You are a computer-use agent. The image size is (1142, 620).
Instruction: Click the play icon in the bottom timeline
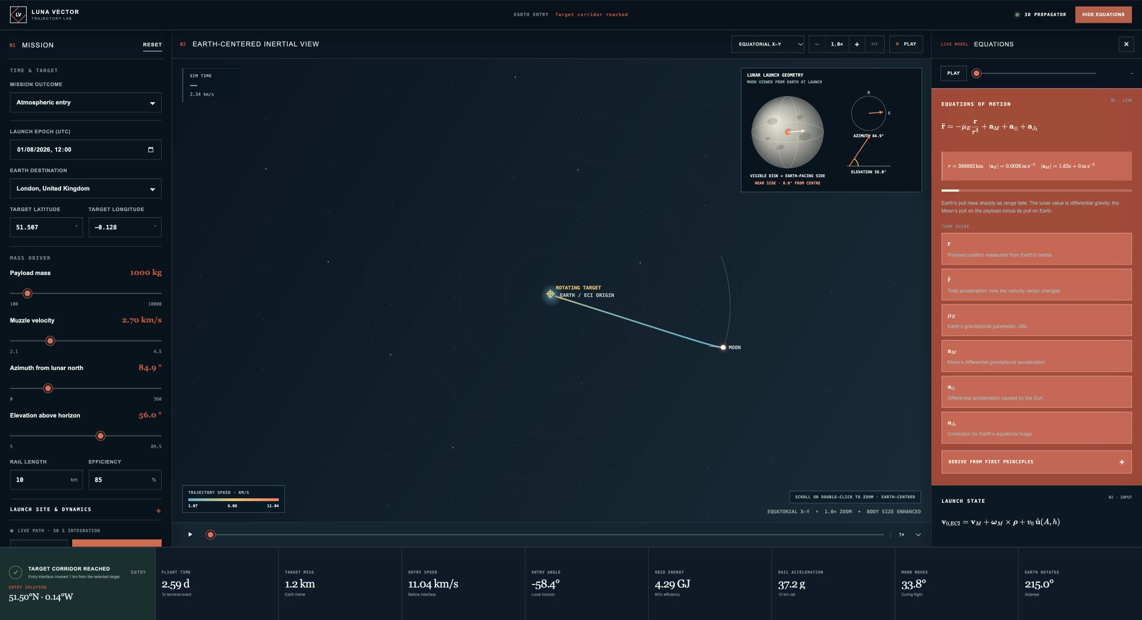[190, 534]
